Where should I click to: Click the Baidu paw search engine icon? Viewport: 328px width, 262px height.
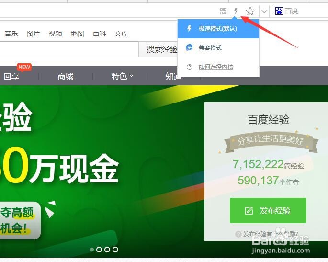click(279, 11)
